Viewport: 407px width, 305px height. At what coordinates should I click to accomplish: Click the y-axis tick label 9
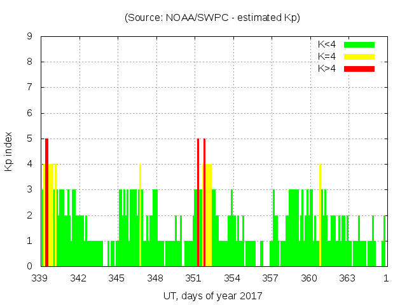(30, 37)
